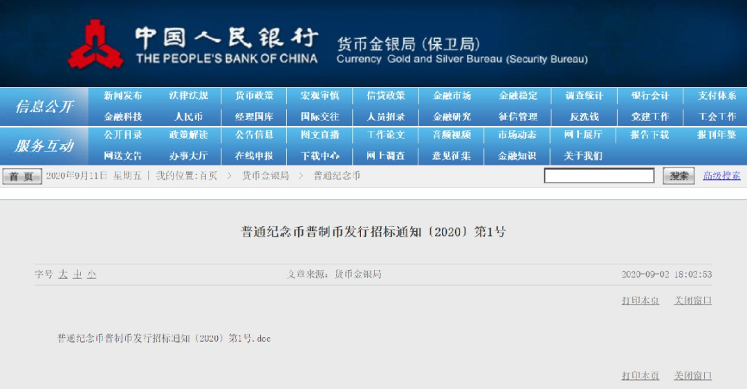
Task: Open 反洗钱 section
Action: coord(584,117)
